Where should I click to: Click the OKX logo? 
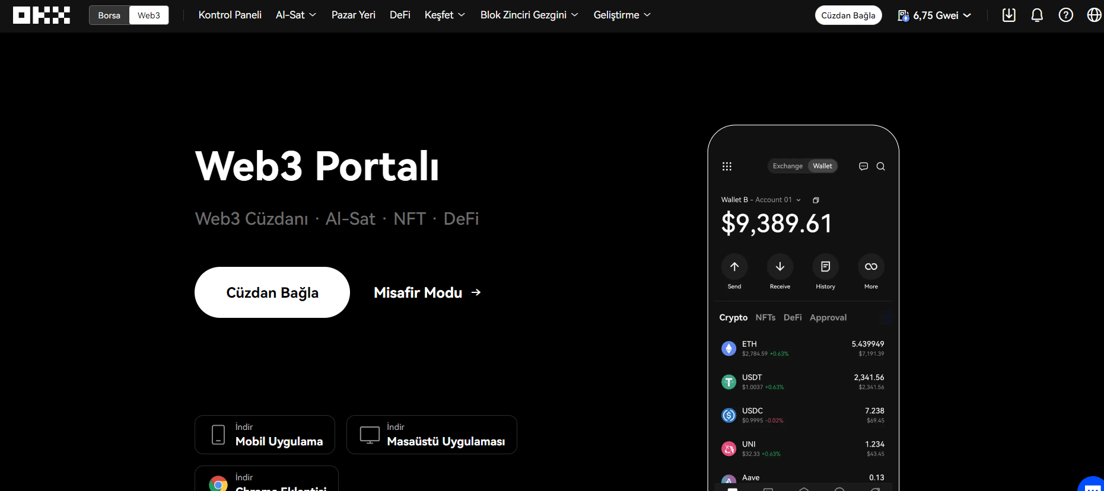[x=42, y=15]
